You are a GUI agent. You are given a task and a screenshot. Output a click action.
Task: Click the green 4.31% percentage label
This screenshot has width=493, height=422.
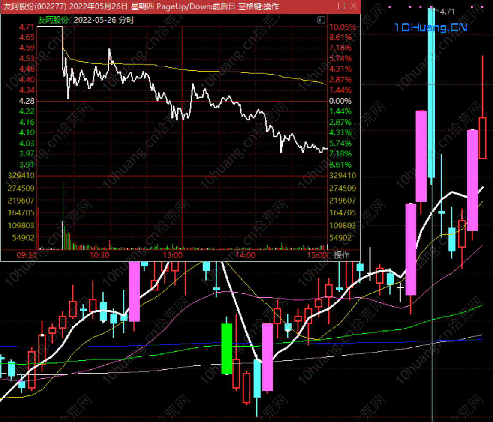(340, 133)
